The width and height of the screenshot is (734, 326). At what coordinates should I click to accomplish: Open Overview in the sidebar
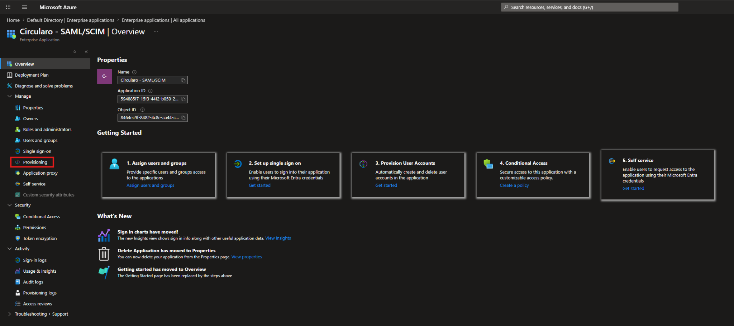(x=45, y=64)
